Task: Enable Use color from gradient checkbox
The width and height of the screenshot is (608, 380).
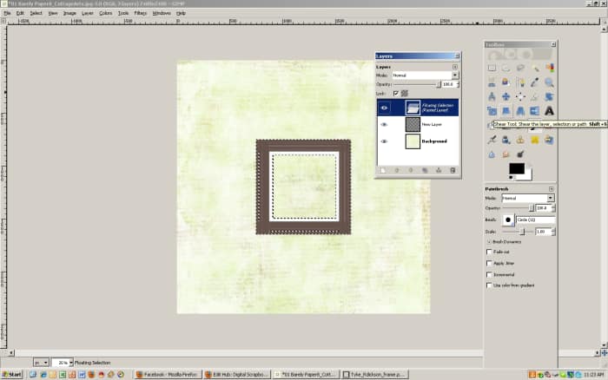Action: click(489, 285)
